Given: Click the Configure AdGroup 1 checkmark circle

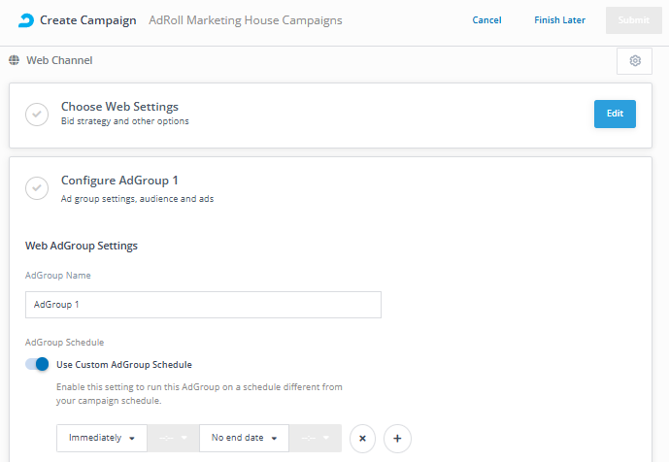Looking at the screenshot, I should (37, 187).
